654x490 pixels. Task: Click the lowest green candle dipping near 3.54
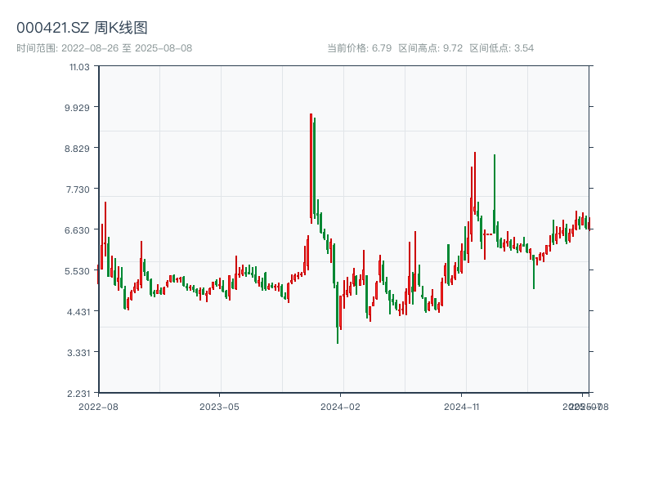338,313
